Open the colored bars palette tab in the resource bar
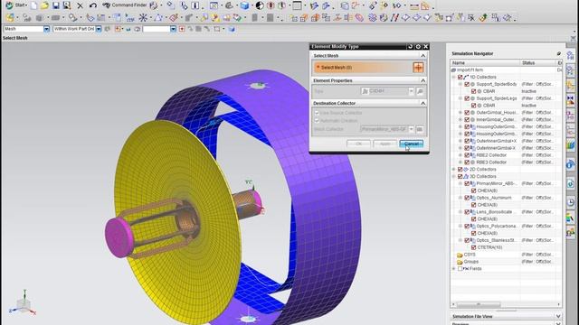This screenshot has height=325, width=579. click(571, 218)
